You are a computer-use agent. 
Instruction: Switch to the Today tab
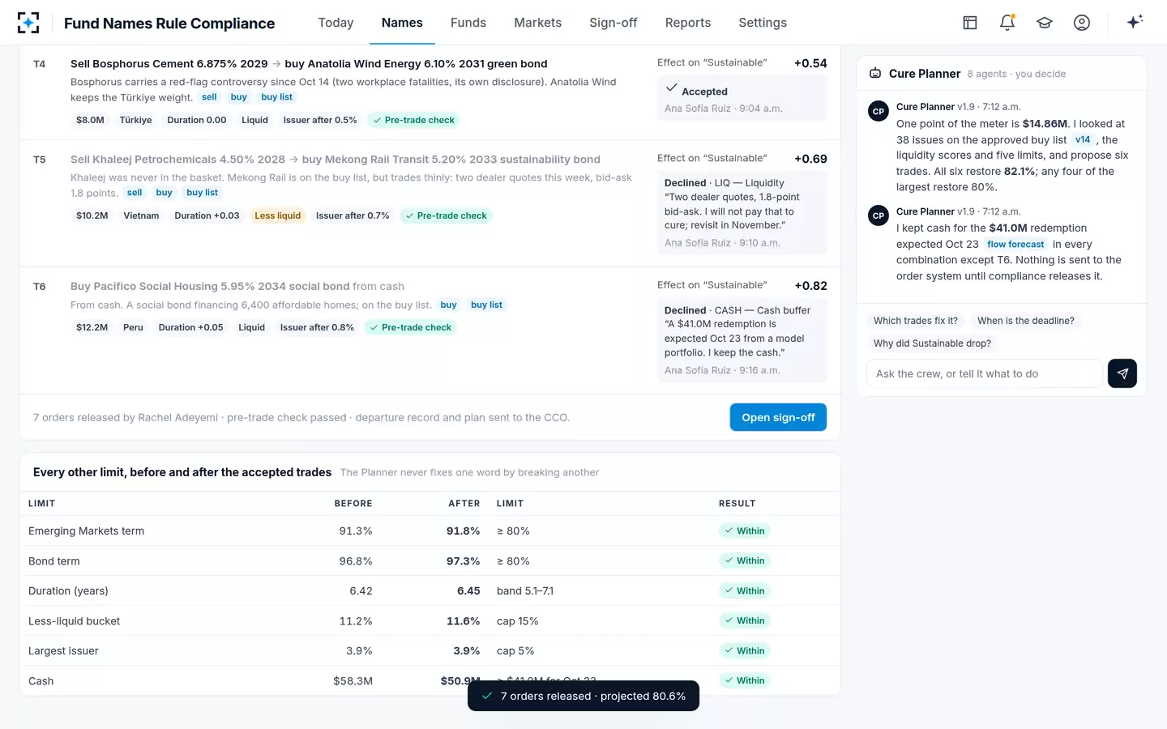[x=336, y=23]
